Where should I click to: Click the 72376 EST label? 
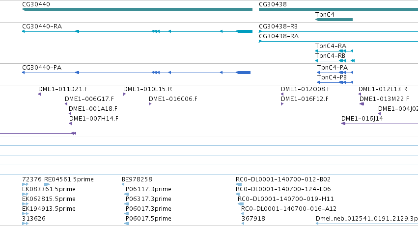point(32,179)
